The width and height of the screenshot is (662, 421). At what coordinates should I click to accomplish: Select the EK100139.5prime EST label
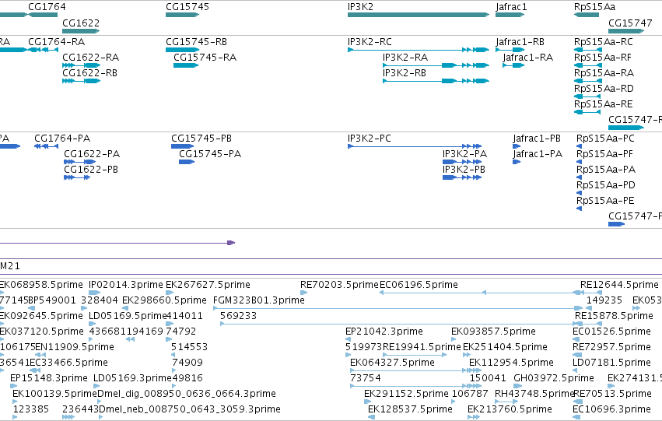tap(55, 394)
